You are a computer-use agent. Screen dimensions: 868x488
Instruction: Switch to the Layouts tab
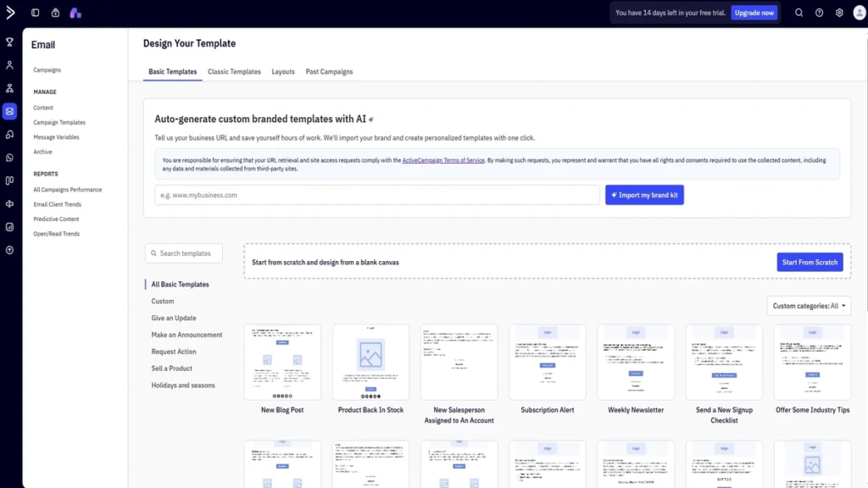coord(283,72)
